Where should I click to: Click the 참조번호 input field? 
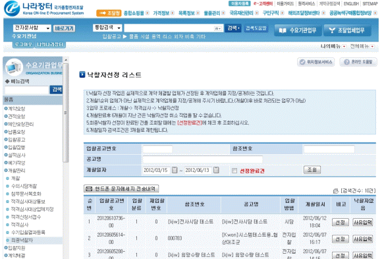329,149
